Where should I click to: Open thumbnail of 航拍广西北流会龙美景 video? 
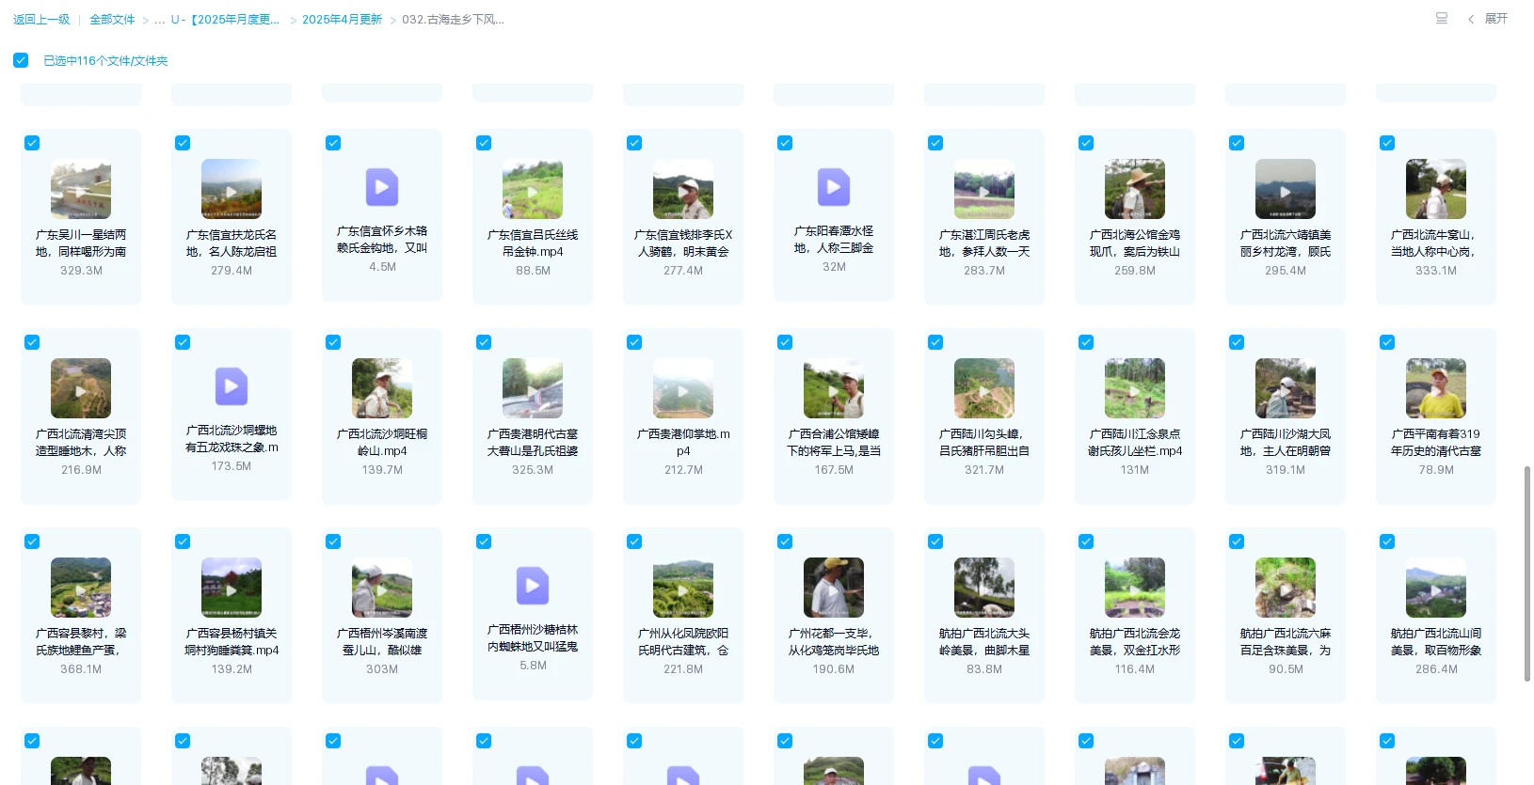point(1135,588)
